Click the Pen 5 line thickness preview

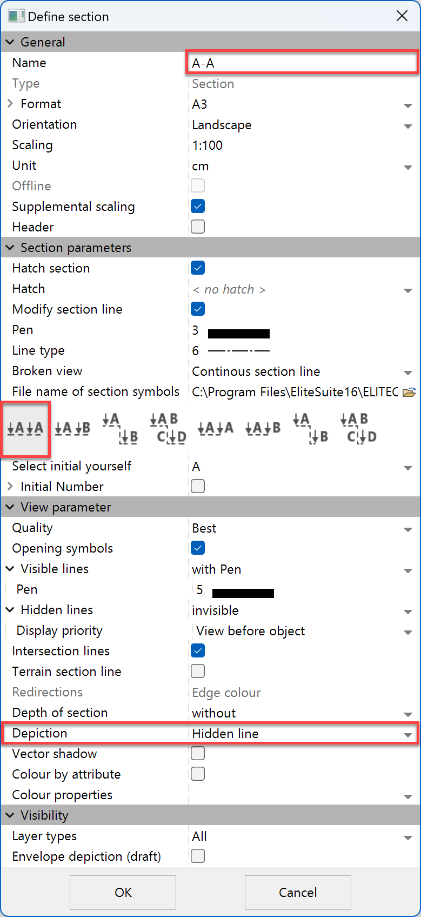click(x=243, y=593)
